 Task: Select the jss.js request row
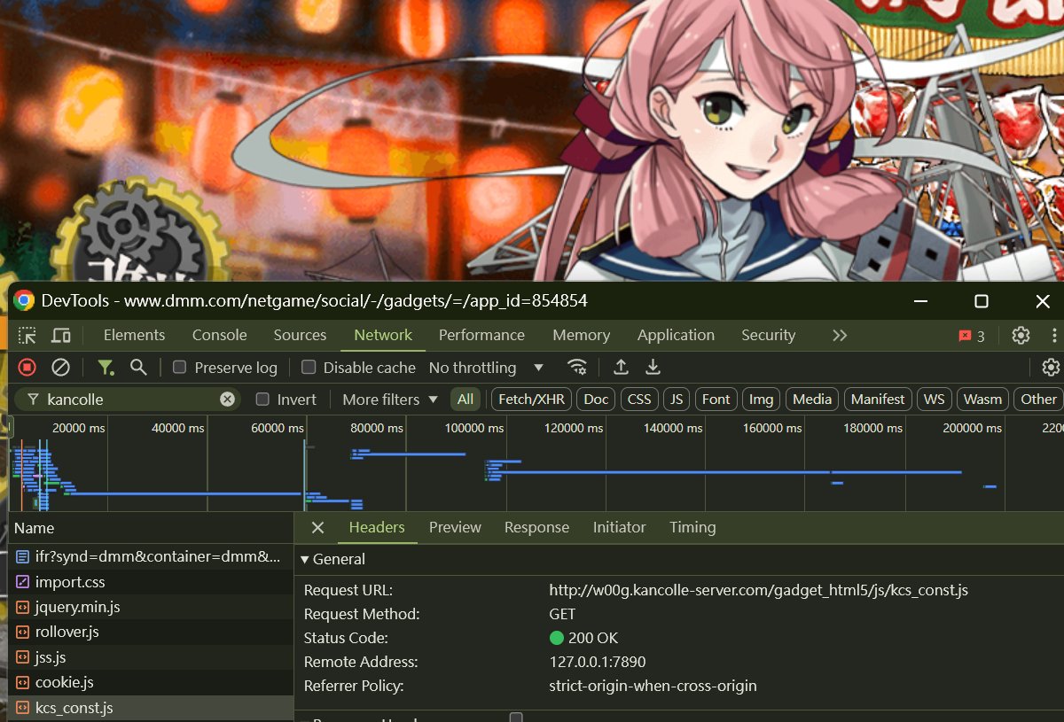pos(151,657)
